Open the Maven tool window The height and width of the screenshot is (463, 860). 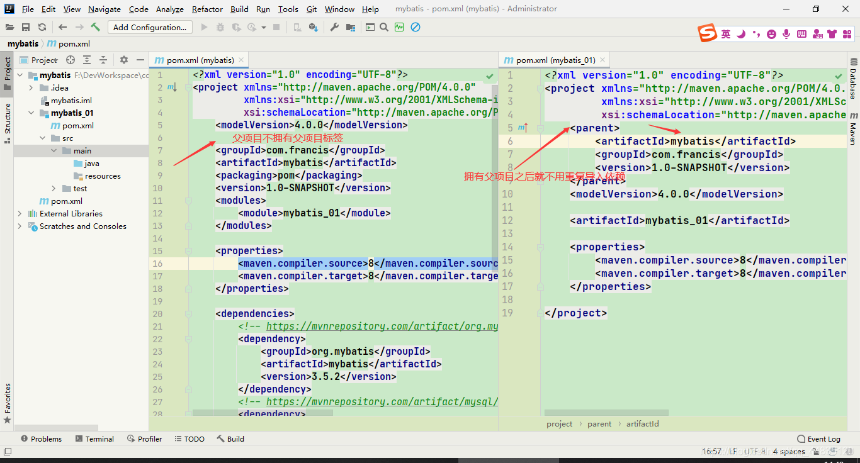(854, 129)
